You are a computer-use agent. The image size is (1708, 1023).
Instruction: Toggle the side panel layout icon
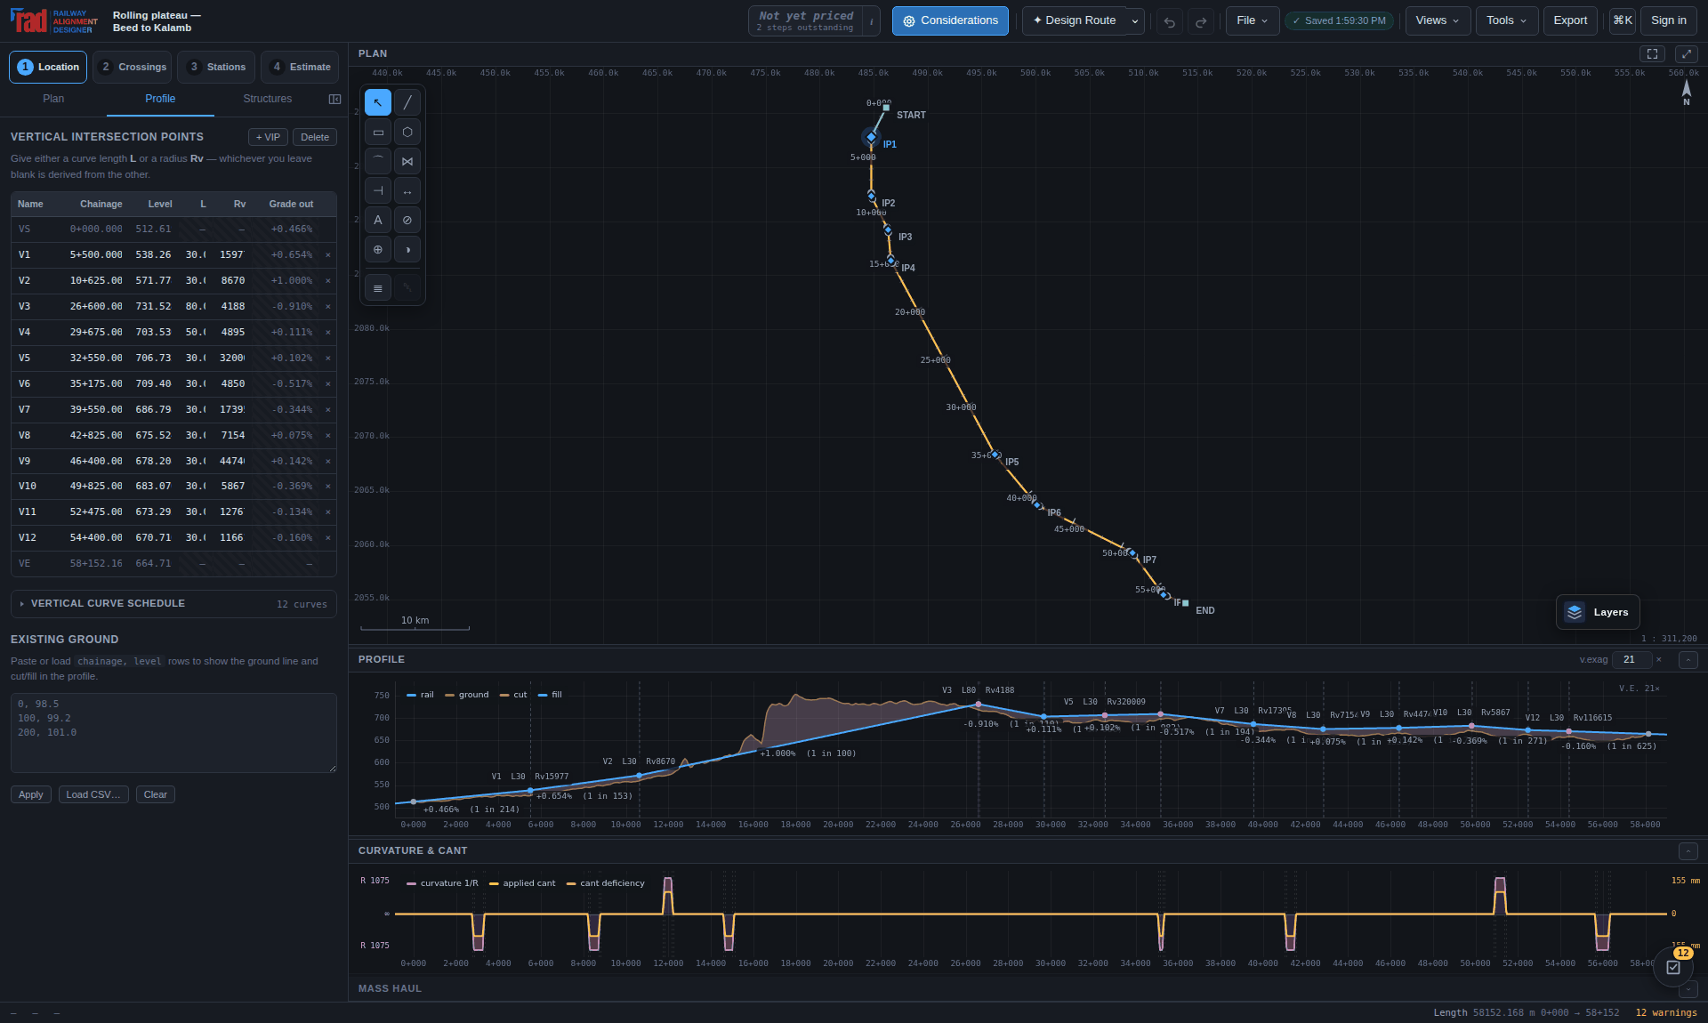[x=334, y=99]
